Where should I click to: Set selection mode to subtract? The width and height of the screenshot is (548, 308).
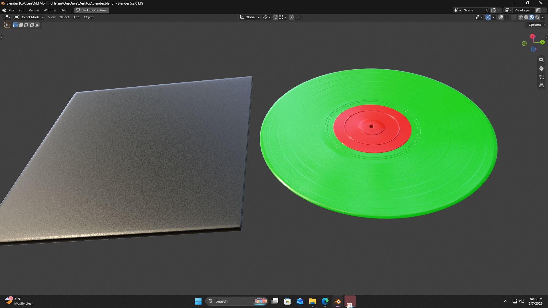point(26,25)
